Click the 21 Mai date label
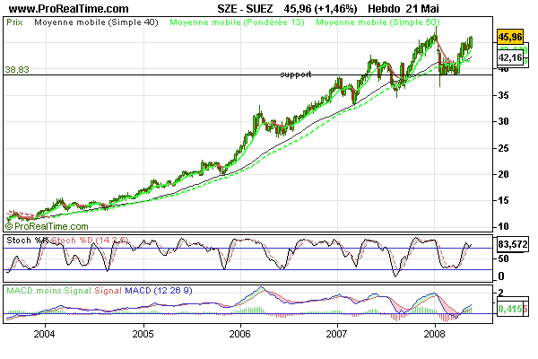The height and width of the screenshot is (359, 538). pos(430,8)
